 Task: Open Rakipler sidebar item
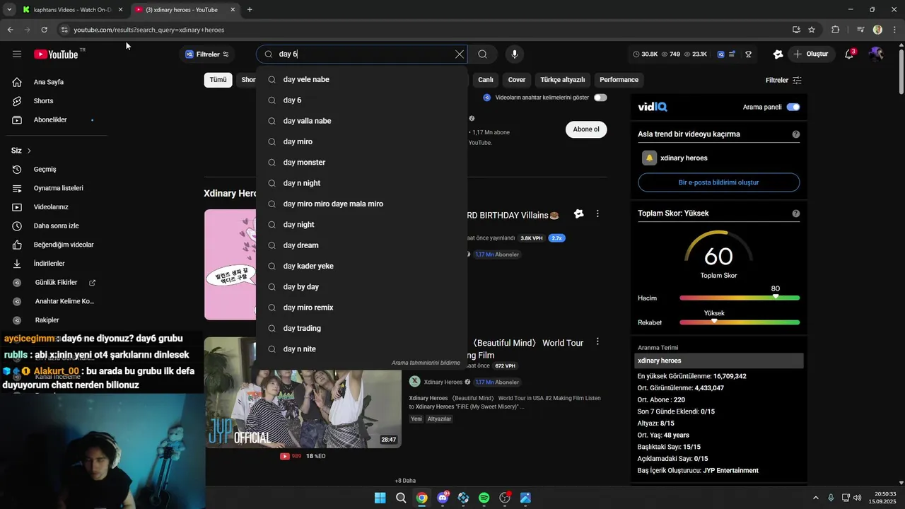47,320
